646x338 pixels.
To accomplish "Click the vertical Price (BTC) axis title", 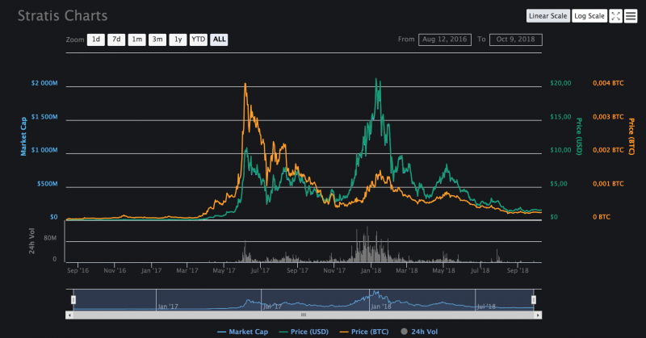I will point(631,136).
